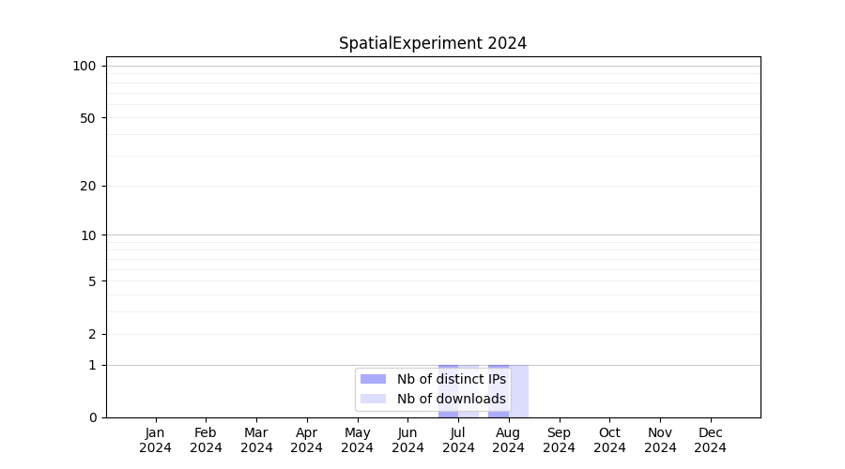Click the light blue downloads legend swatch
Image resolution: width=845 pixels, height=469 pixels.
click(373, 399)
